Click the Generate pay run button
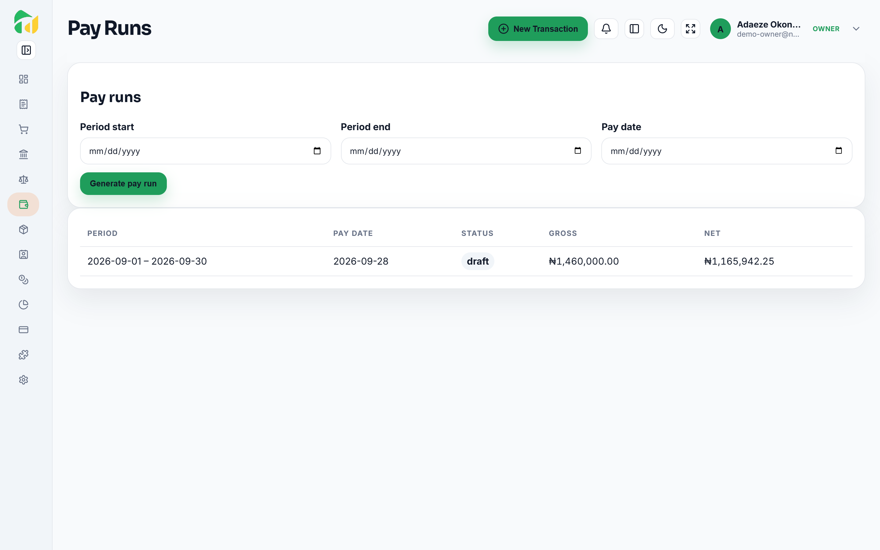 (x=123, y=184)
